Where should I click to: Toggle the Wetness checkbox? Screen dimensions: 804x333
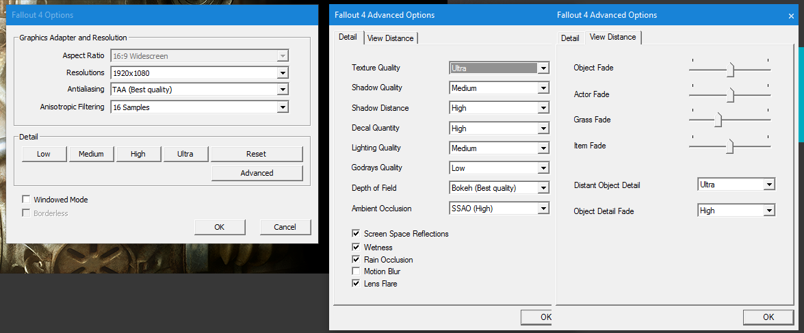tap(356, 247)
